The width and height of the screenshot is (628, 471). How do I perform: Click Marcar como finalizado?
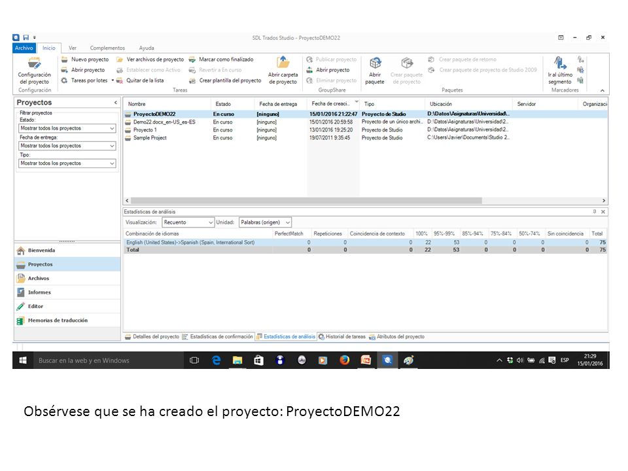(x=221, y=60)
